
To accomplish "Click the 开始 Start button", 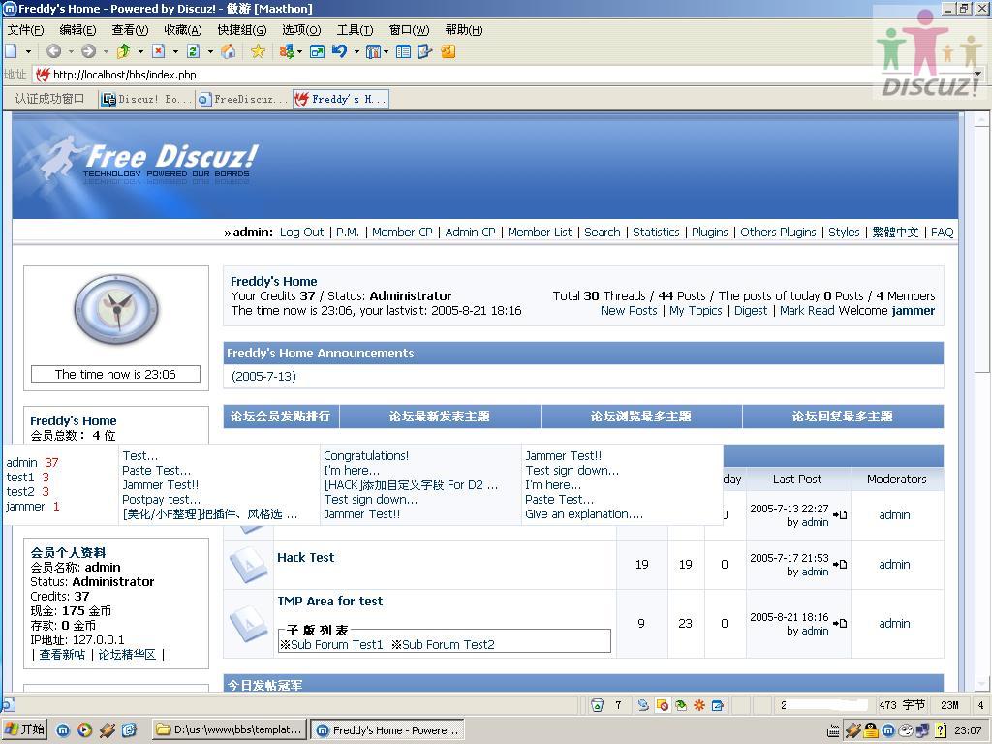I will [x=24, y=729].
